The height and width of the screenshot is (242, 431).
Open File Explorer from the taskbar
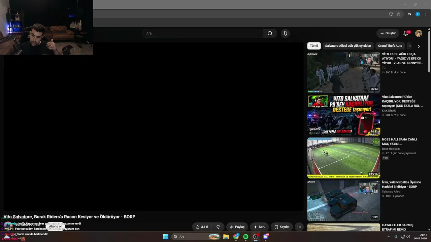pyautogui.click(x=226, y=237)
